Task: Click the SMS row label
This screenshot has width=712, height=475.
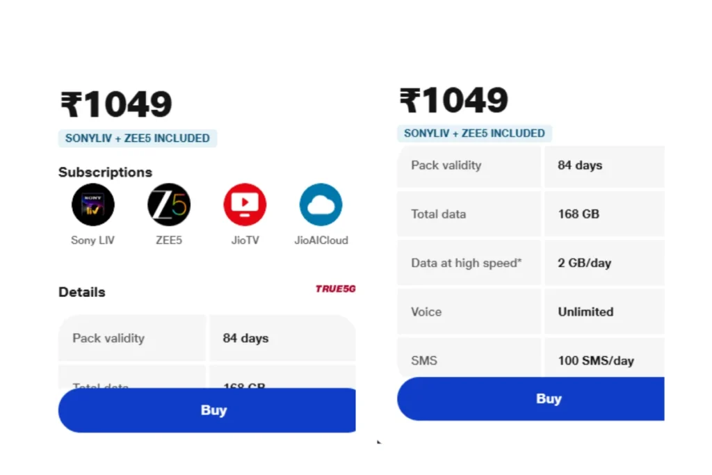Action: click(425, 360)
